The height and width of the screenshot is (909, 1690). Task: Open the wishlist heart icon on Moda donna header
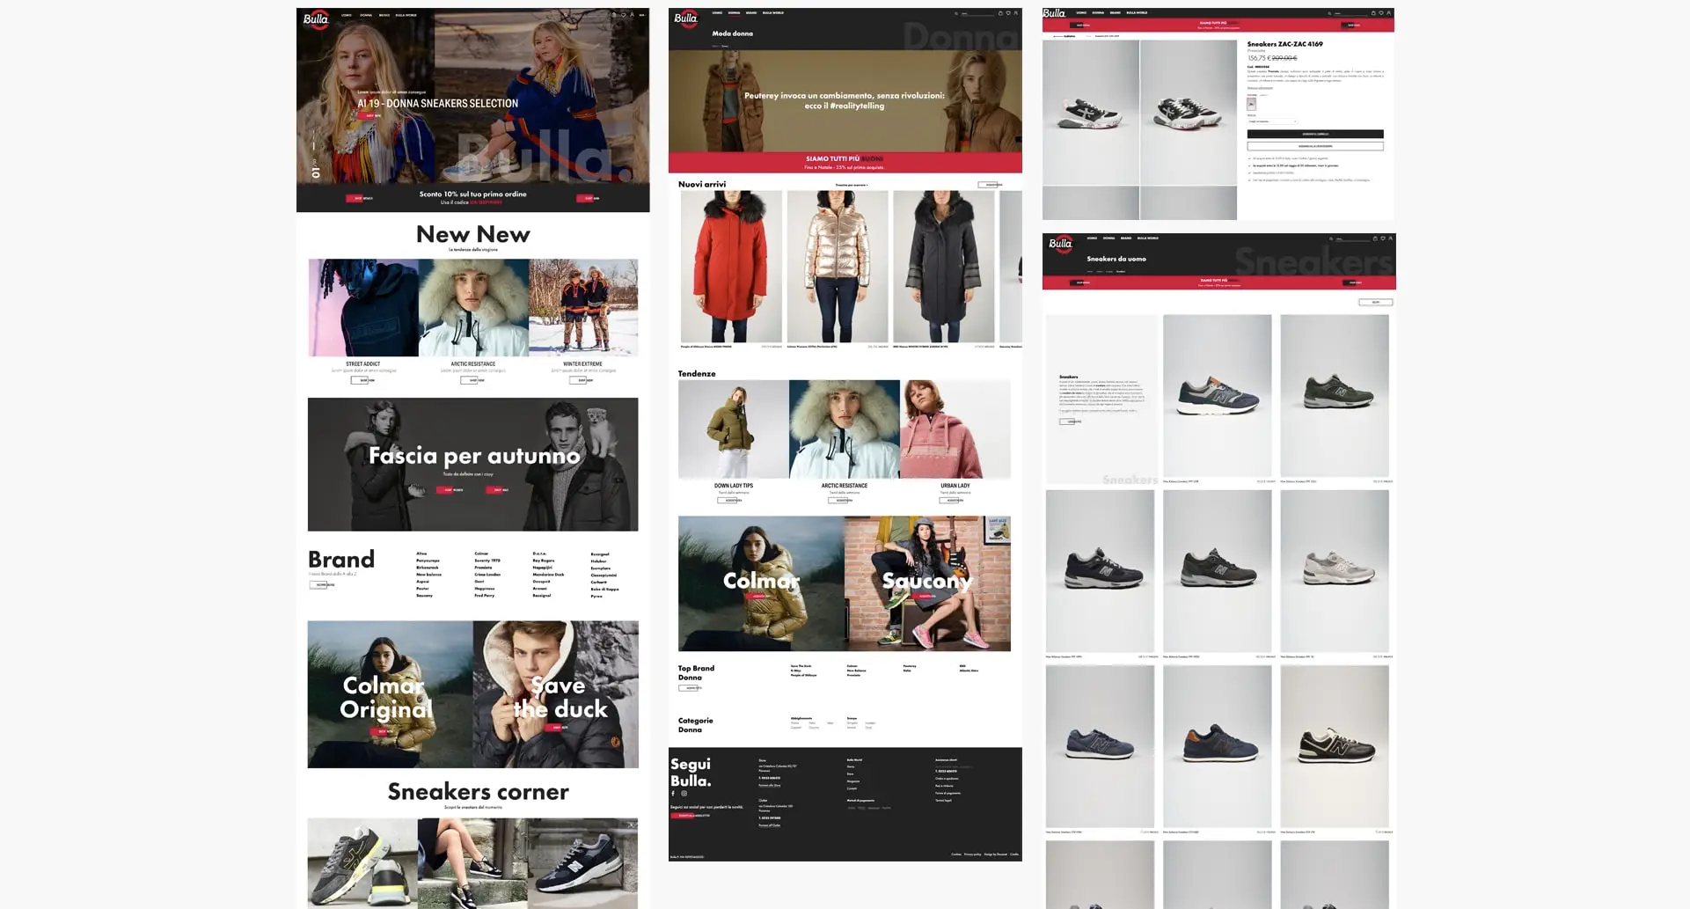point(1008,13)
